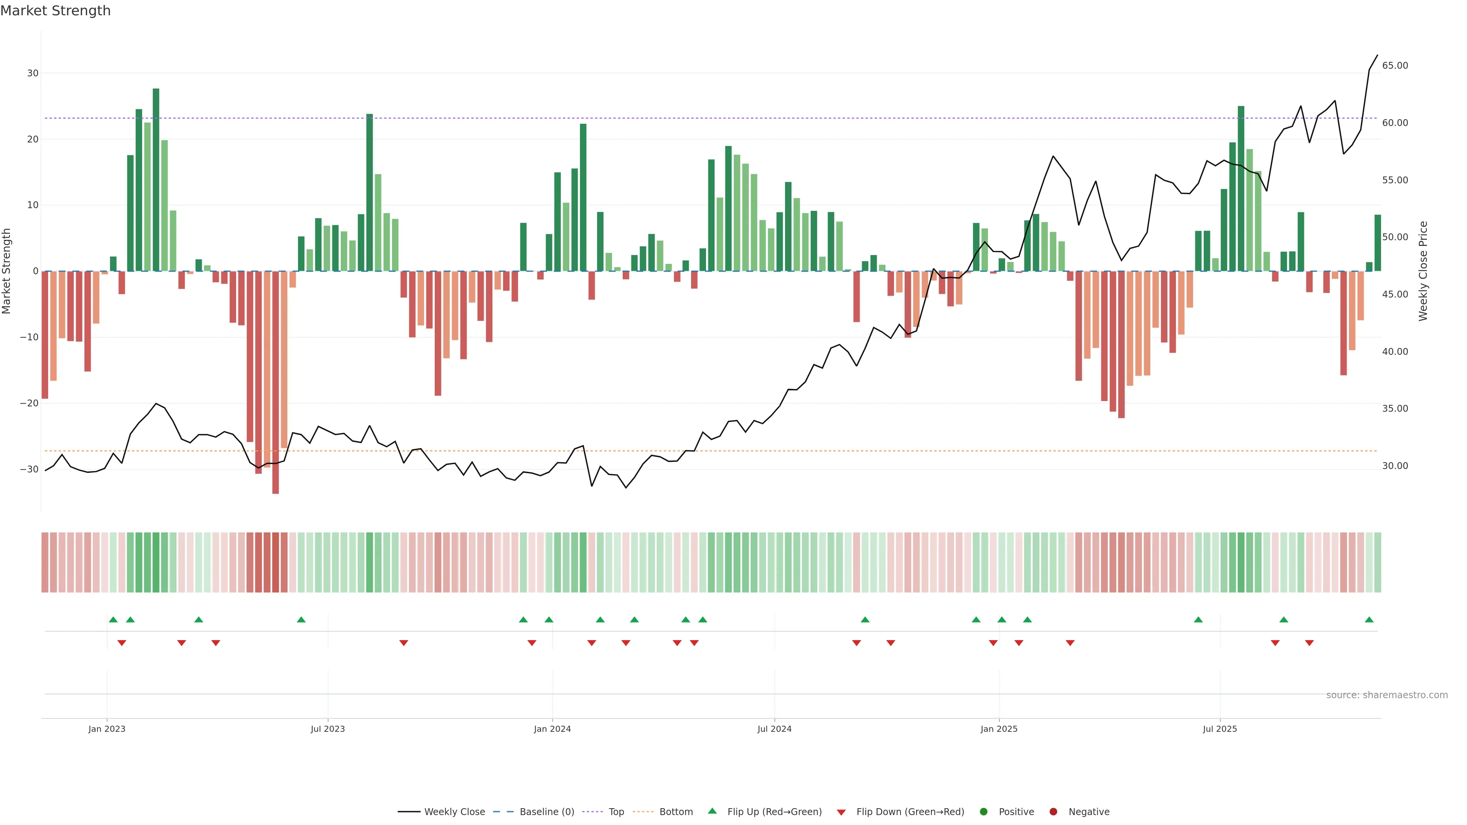Click the Jan 2024 x-axis label
The image size is (1467, 825).
click(552, 729)
